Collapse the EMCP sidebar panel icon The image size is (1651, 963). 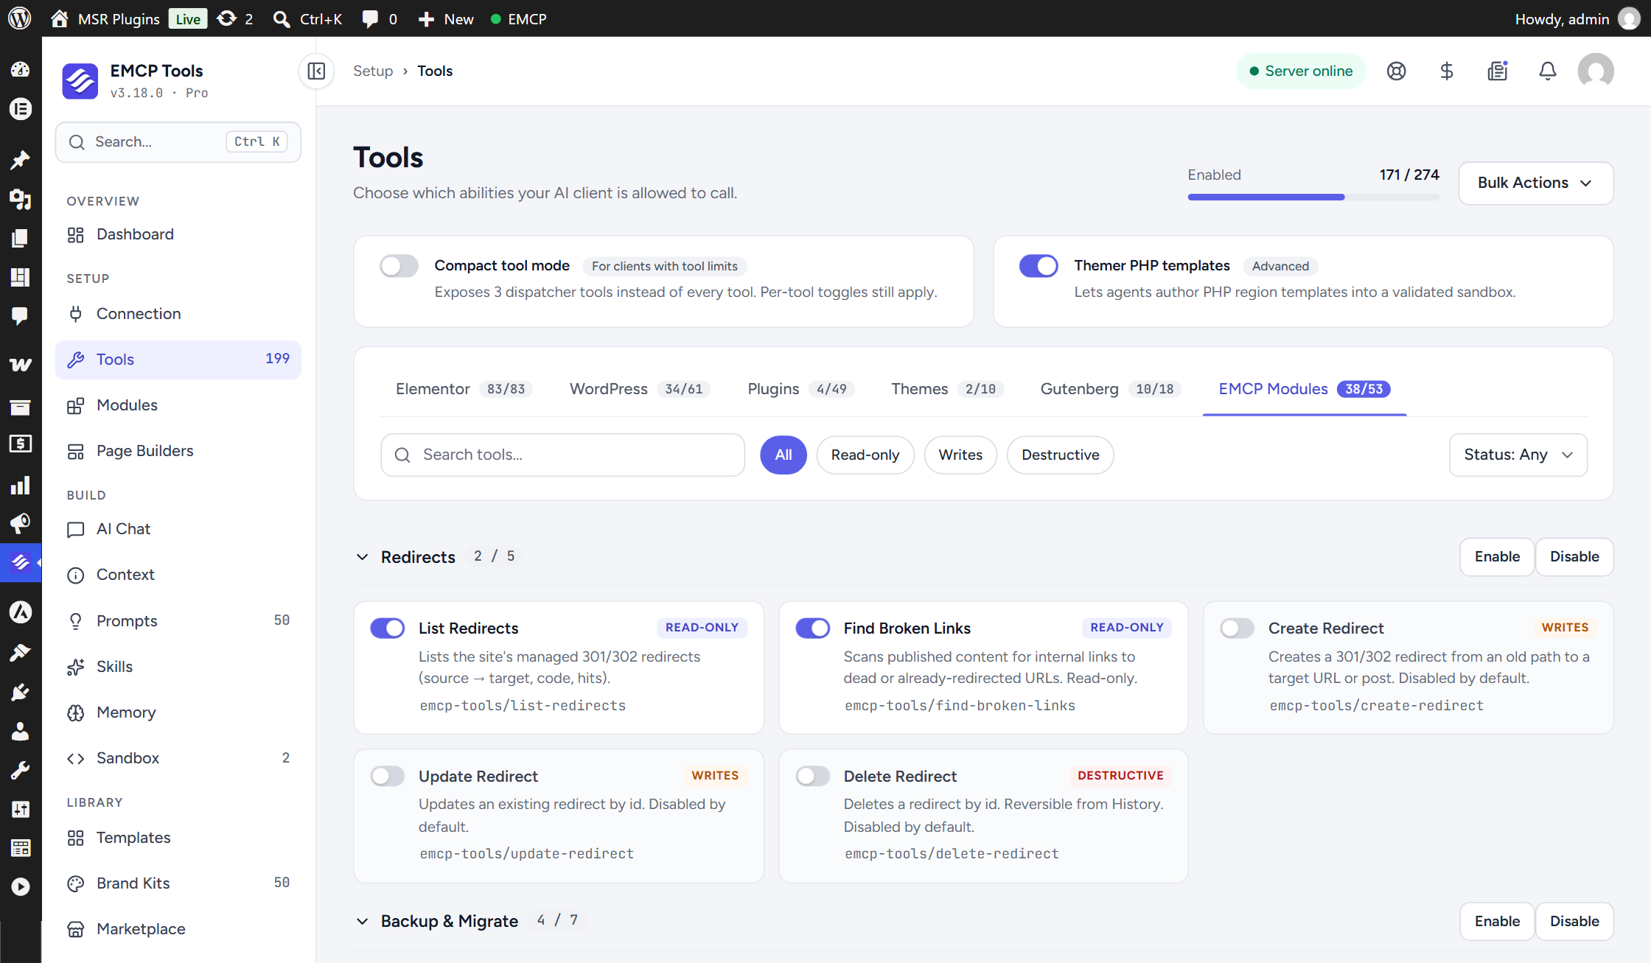[x=316, y=71]
